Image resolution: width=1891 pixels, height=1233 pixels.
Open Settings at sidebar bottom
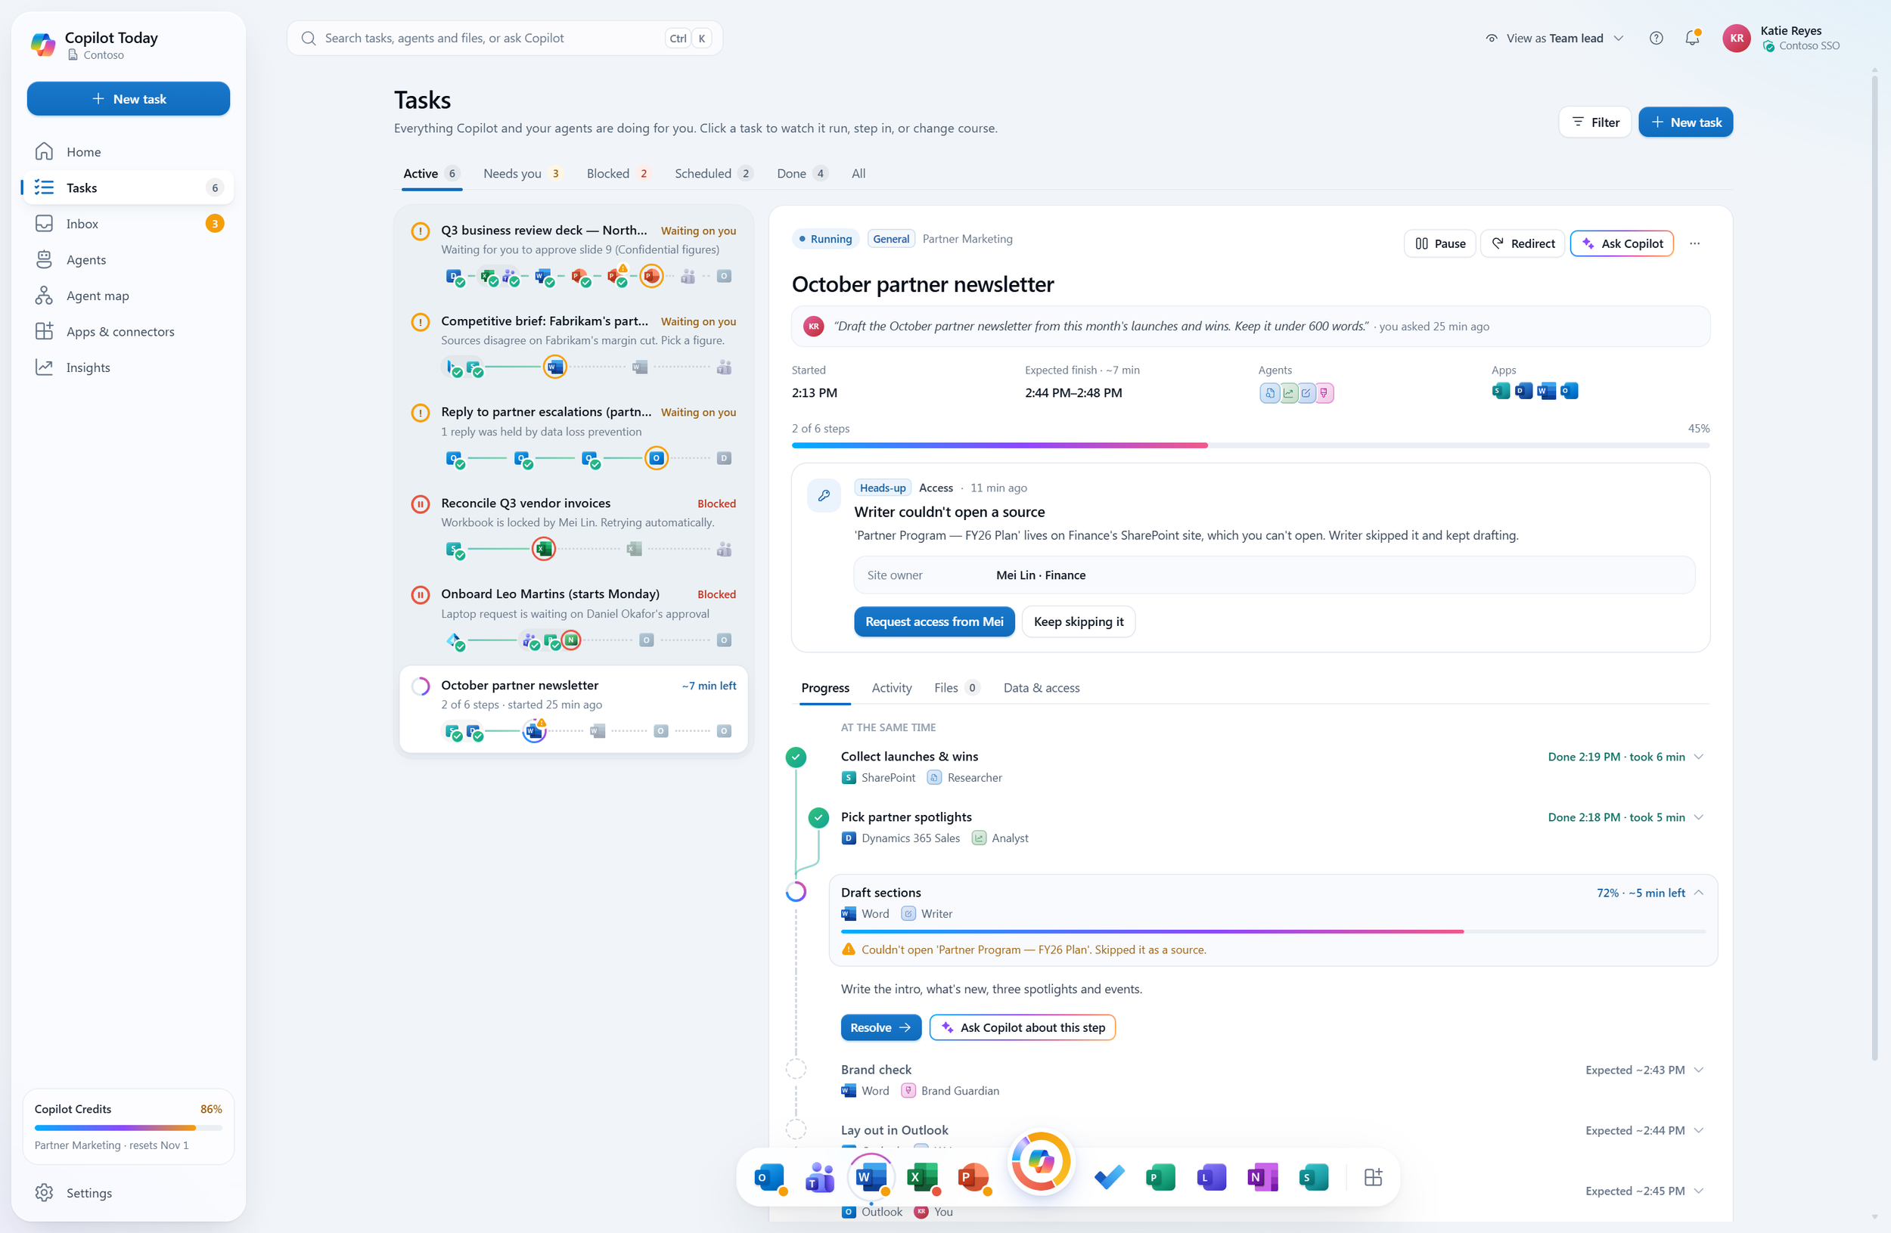pos(128,1192)
